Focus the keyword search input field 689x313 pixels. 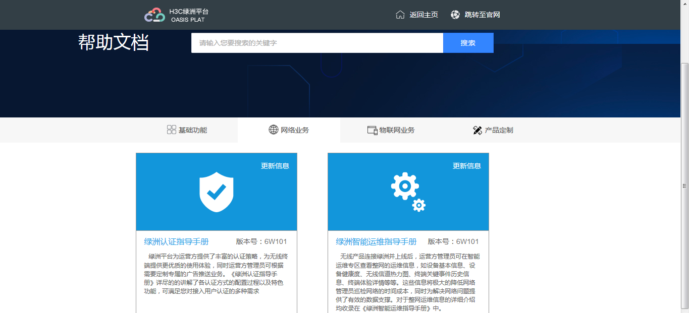(317, 43)
